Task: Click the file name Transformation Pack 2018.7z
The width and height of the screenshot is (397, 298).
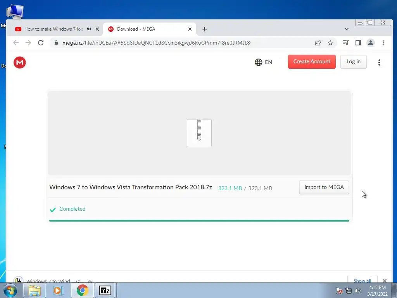Action: tap(131, 187)
